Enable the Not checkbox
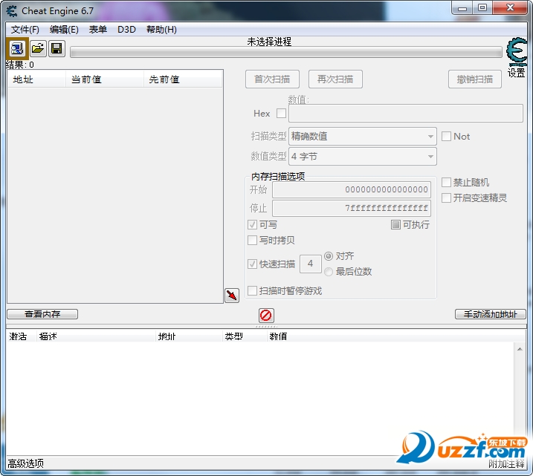 tap(446, 137)
